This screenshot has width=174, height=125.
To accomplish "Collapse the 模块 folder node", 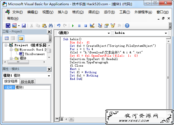I will tap(11, 58).
